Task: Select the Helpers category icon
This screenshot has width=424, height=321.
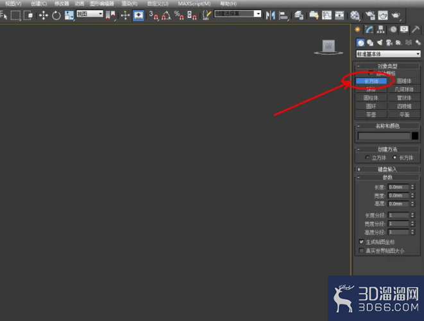Action: pos(398,43)
